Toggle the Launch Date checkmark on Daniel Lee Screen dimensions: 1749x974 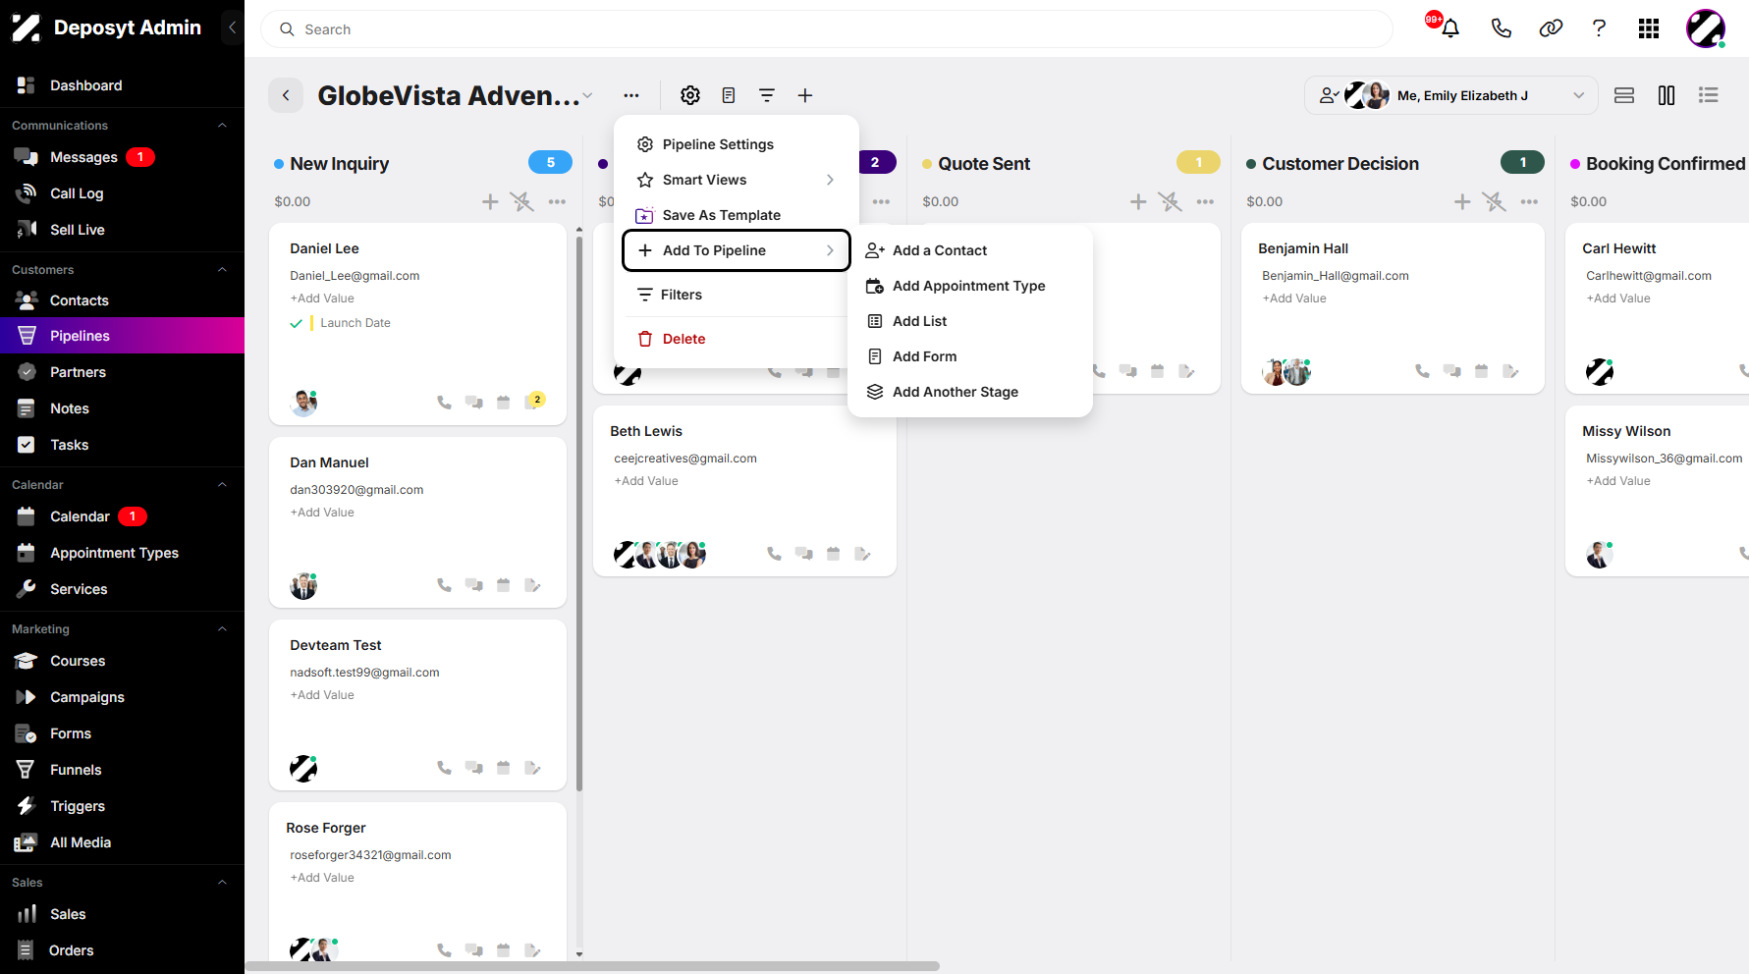296,323
